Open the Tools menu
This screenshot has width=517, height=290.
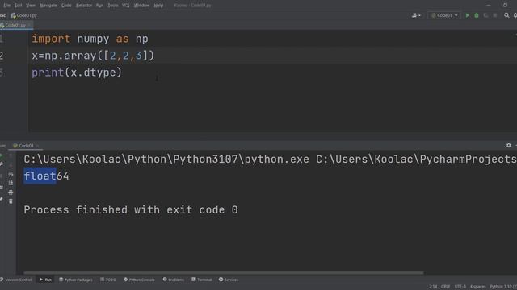pyautogui.click(x=113, y=6)
